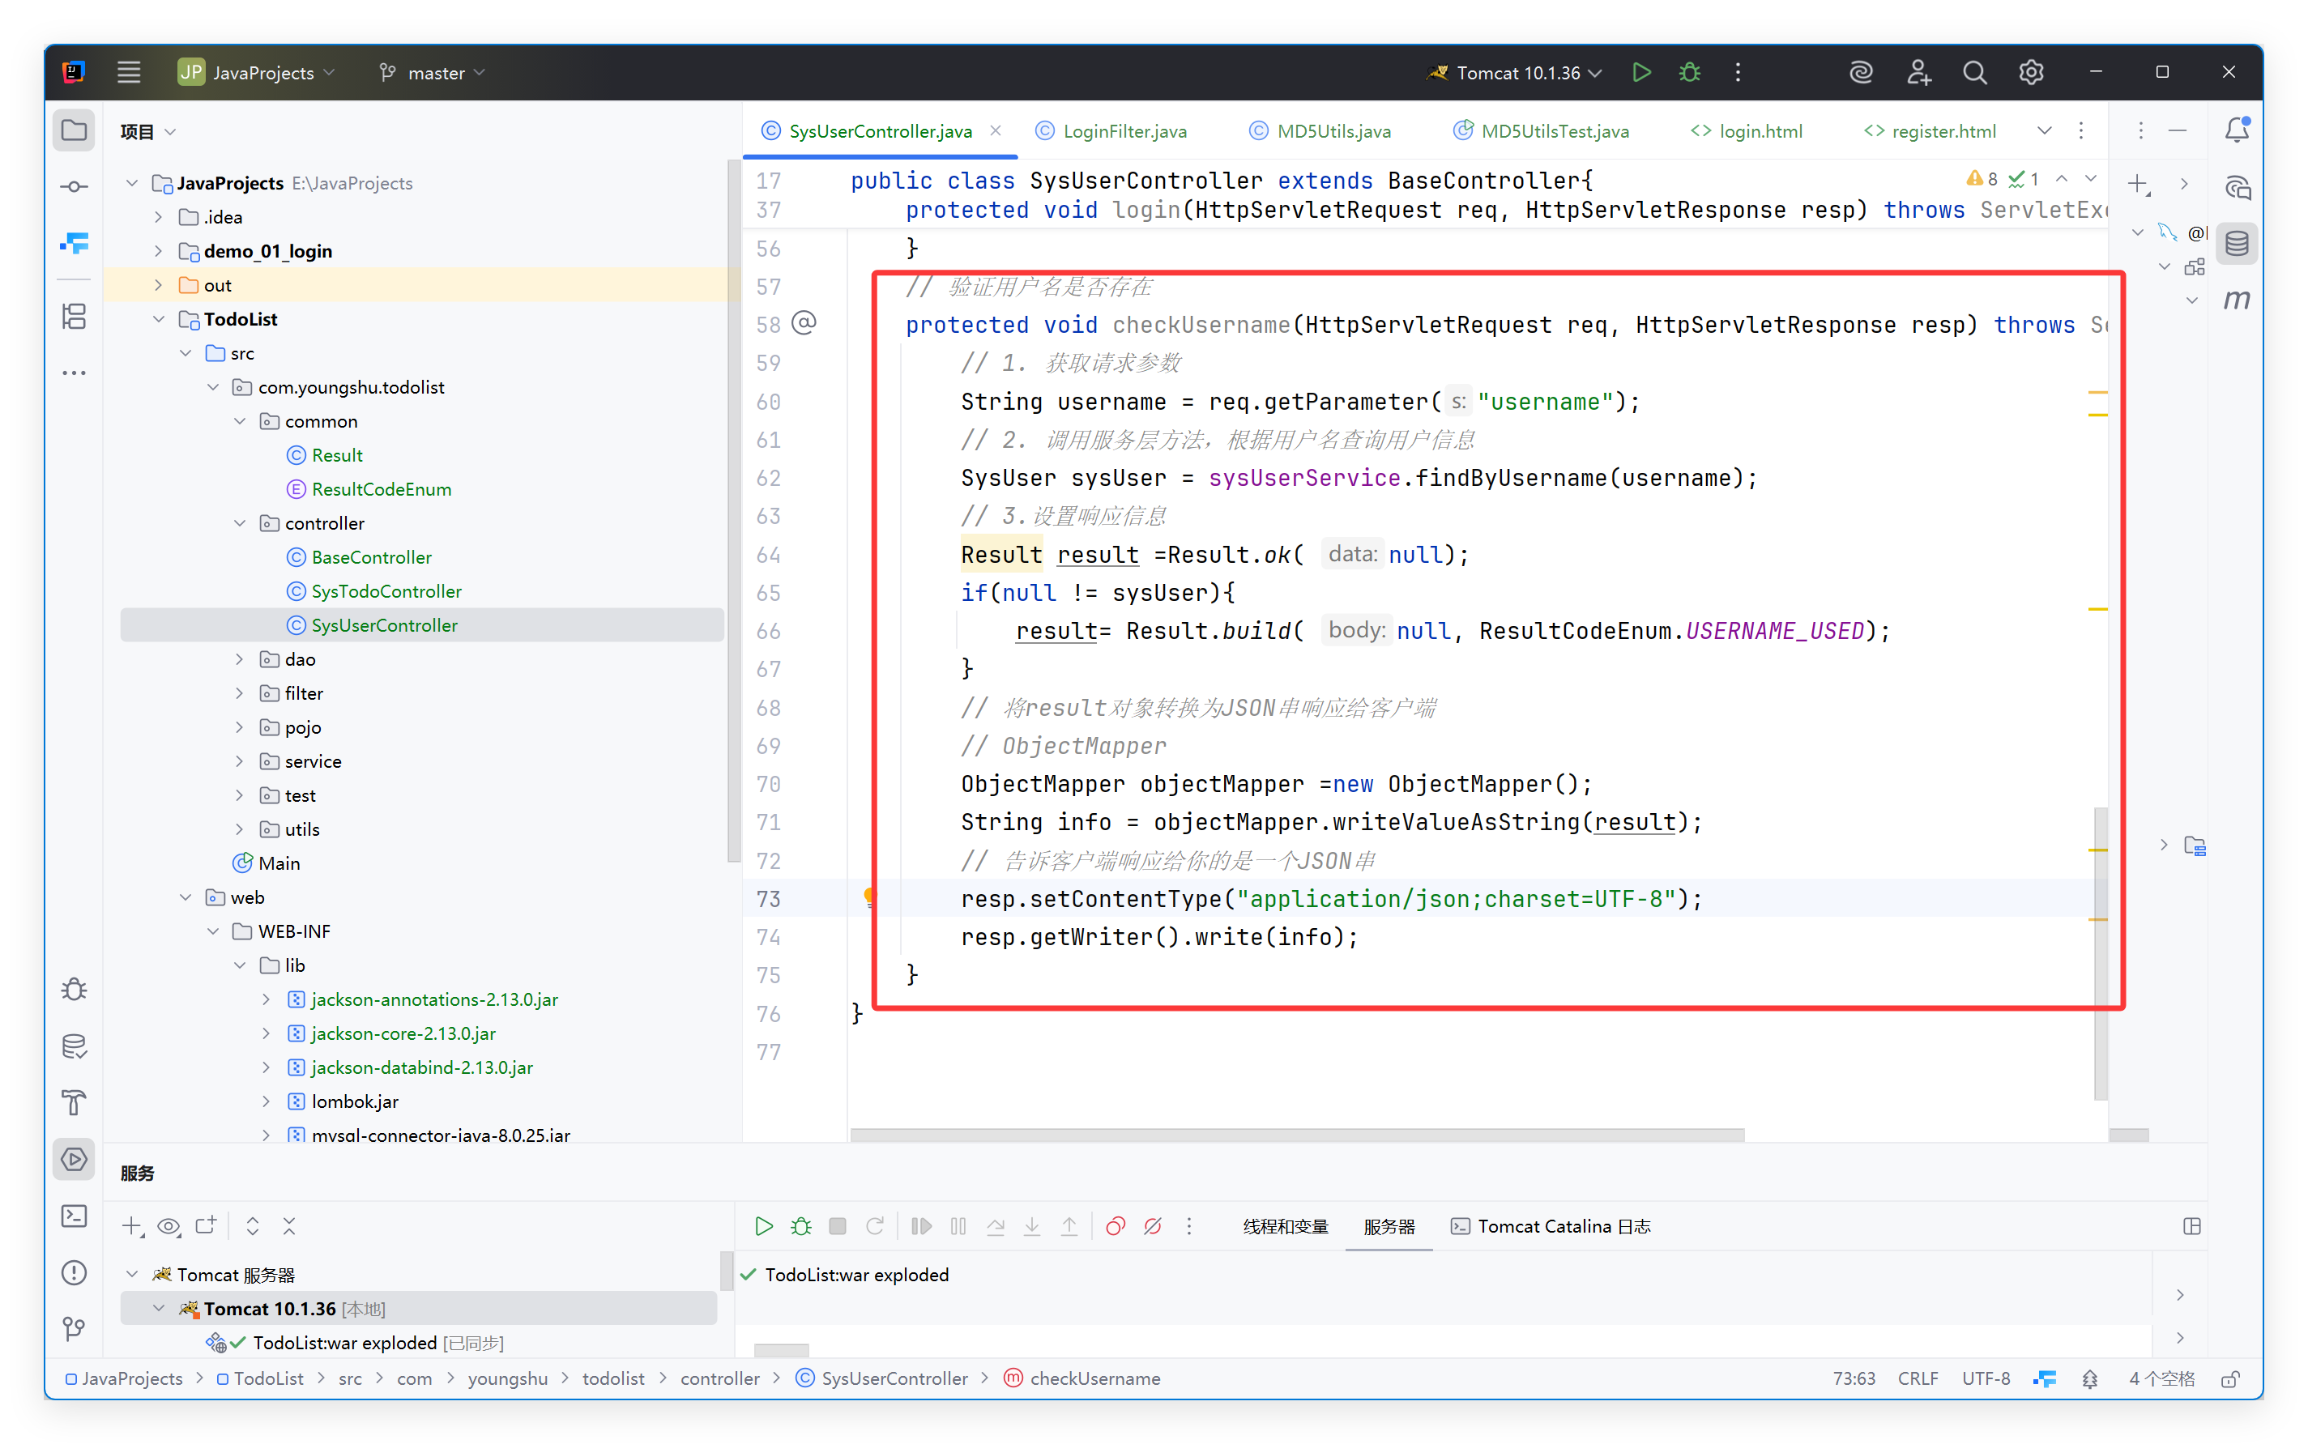
Task: Select ResultCodeEnum in project tree
Action: click(x=380, y=489)
